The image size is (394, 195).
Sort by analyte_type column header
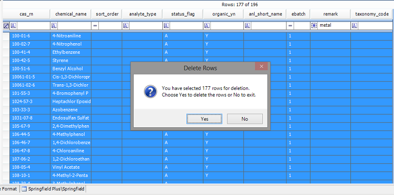tap(142, 14)
